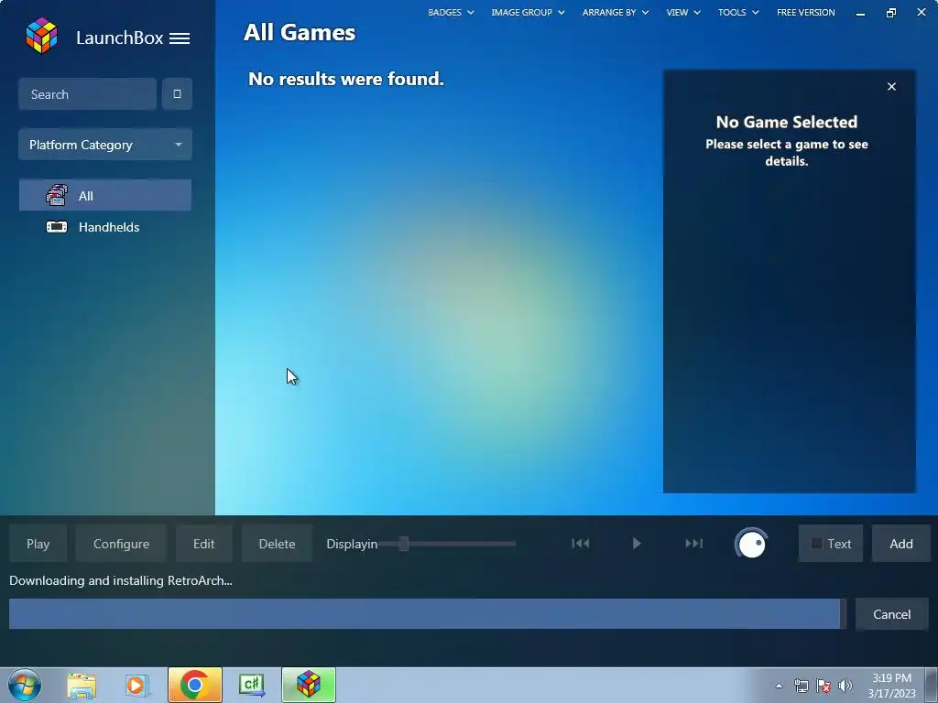Click the Configure button
The width and height of the screenshot is (938, 703).
(x=121, y=544)
